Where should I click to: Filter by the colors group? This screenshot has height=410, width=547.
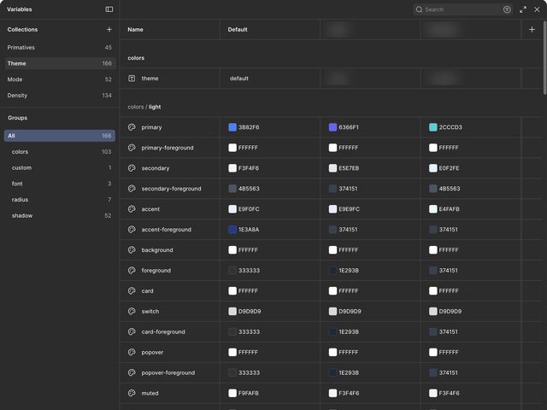pos(60,152)
